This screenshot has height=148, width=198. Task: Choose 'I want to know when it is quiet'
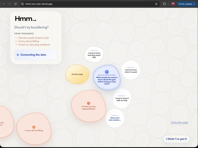point(131,70)
